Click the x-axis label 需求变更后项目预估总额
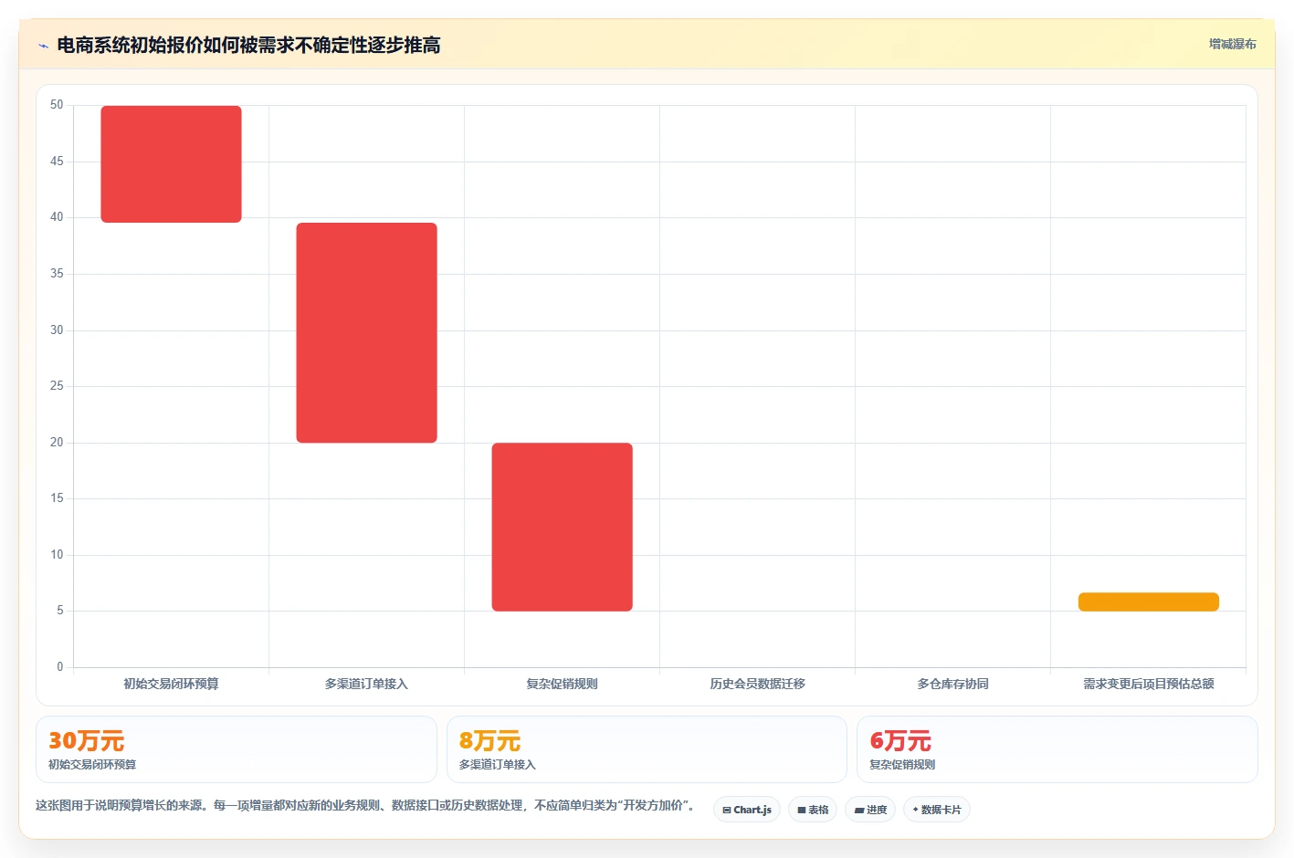The image size is (1294, 858). pyautogui.click(x=1149, y=684)
